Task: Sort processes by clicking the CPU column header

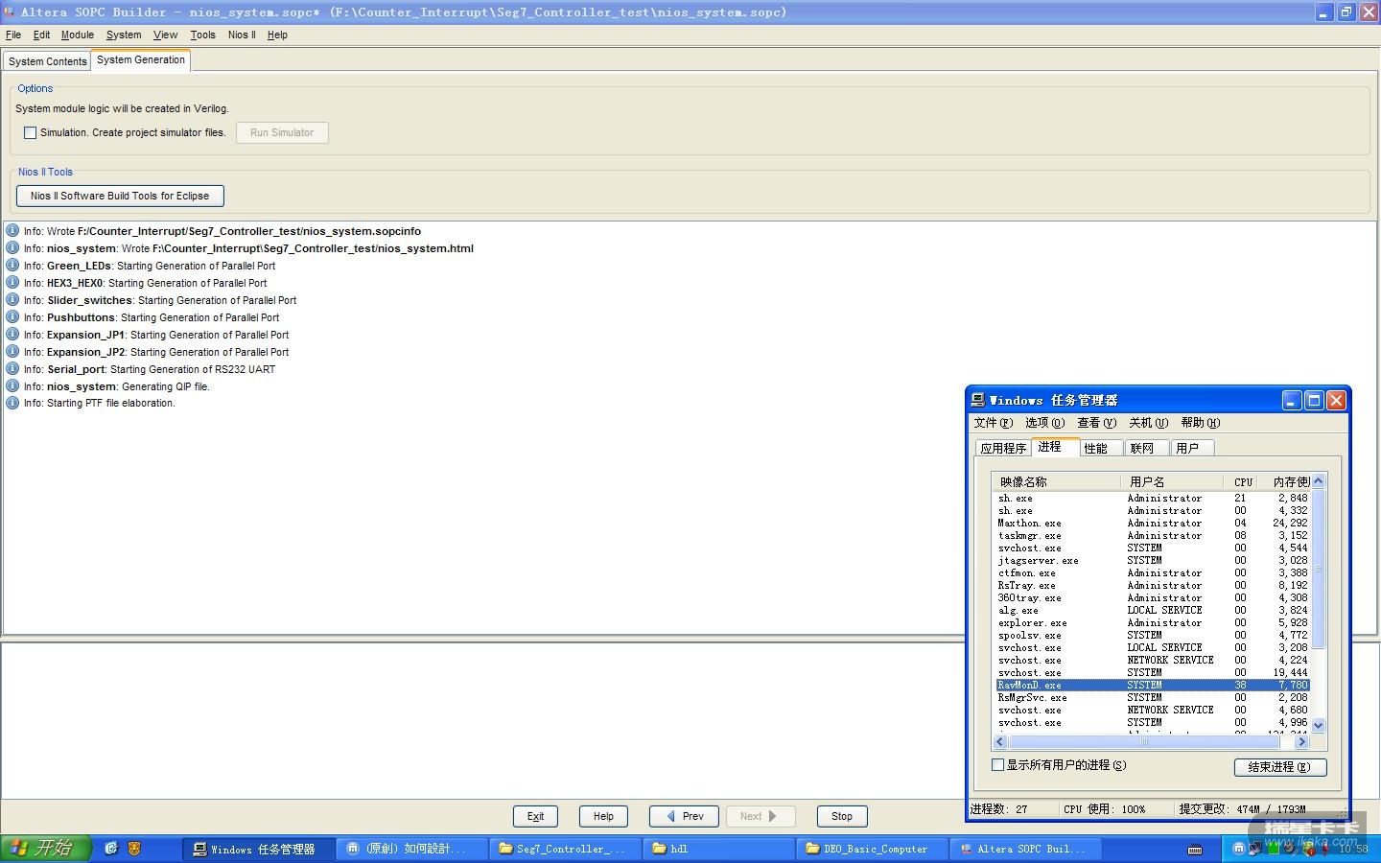Action: point(1243,481)
